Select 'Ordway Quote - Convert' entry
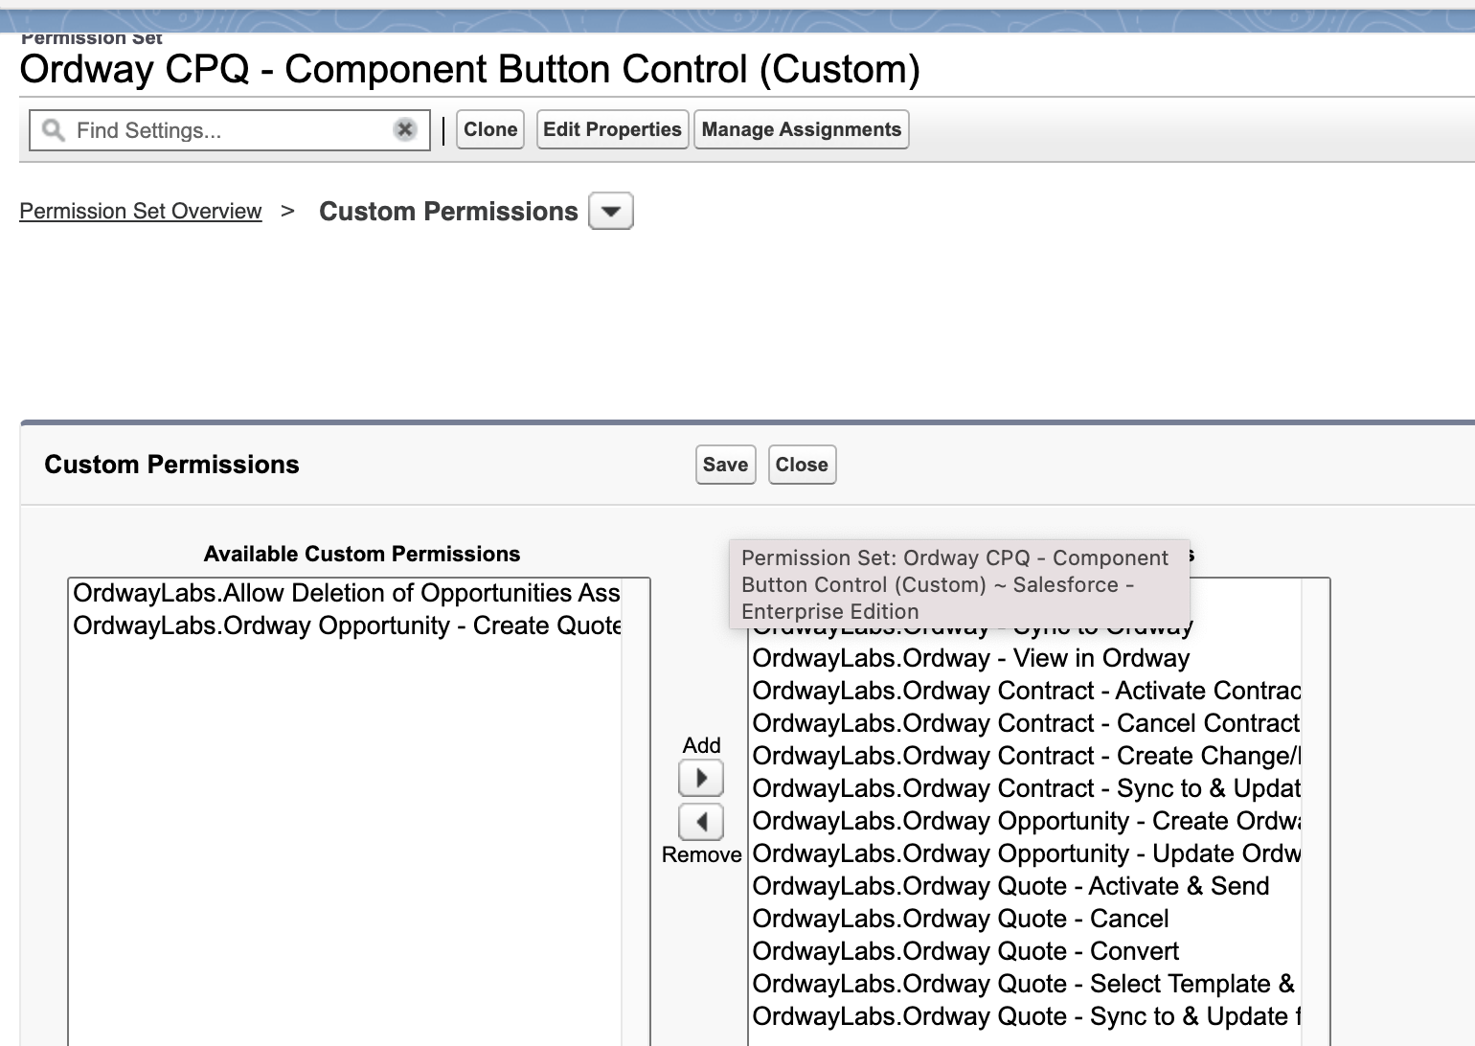This screenshot has width=1475, height=1046. coord(1026,951)
